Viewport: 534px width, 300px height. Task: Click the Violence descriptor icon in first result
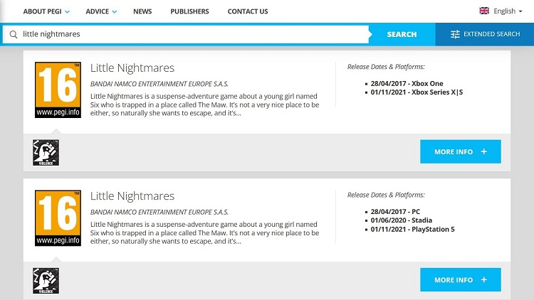coord(46,152)
